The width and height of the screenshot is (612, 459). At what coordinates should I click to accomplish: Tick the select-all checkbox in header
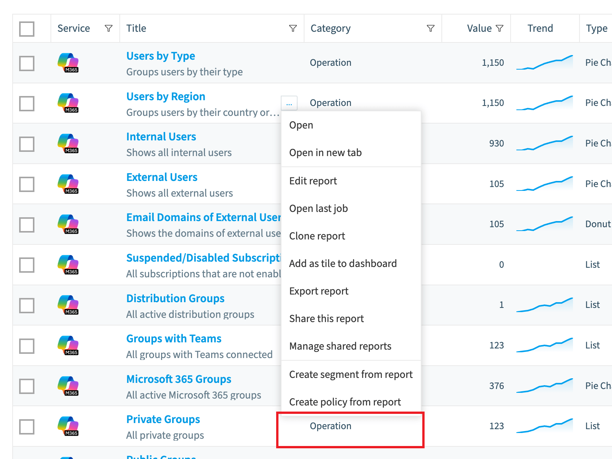click(x=27, y=29)
